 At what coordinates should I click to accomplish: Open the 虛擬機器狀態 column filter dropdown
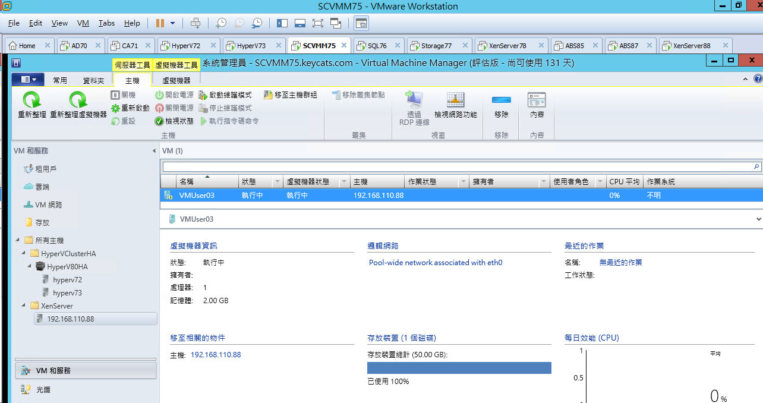click(x=345, y=182)
